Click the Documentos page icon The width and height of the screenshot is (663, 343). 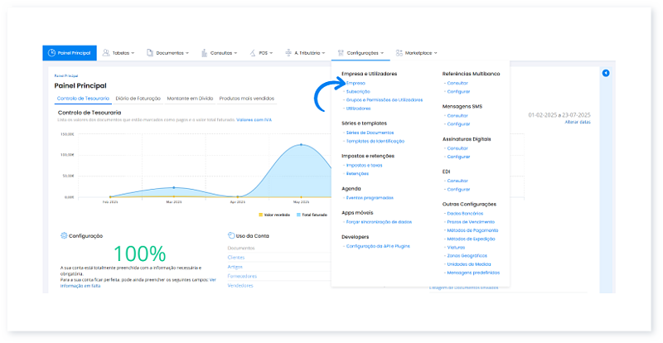[149, 53]
